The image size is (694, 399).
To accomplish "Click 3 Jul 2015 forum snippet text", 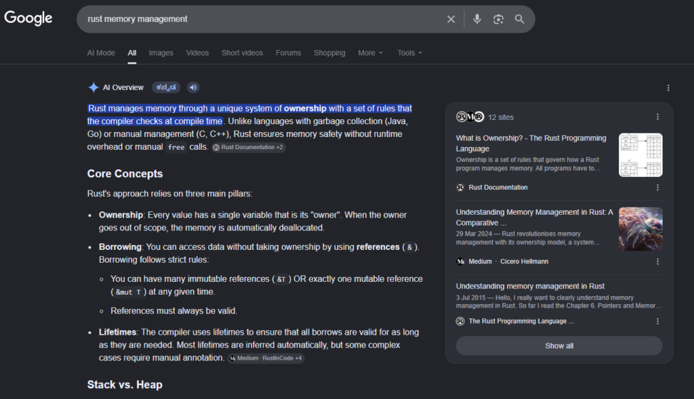I will pos(558,301).
